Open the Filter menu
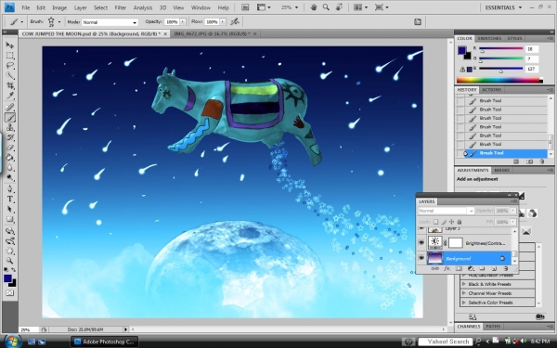 coord(121,7)
